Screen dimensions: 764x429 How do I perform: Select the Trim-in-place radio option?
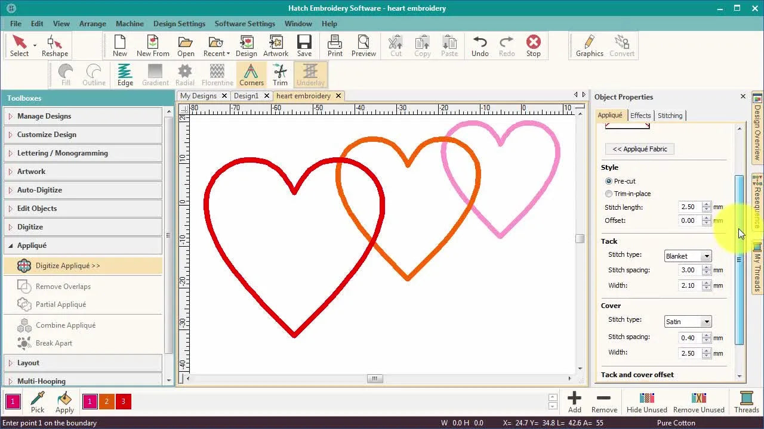(x=609, y=194)
